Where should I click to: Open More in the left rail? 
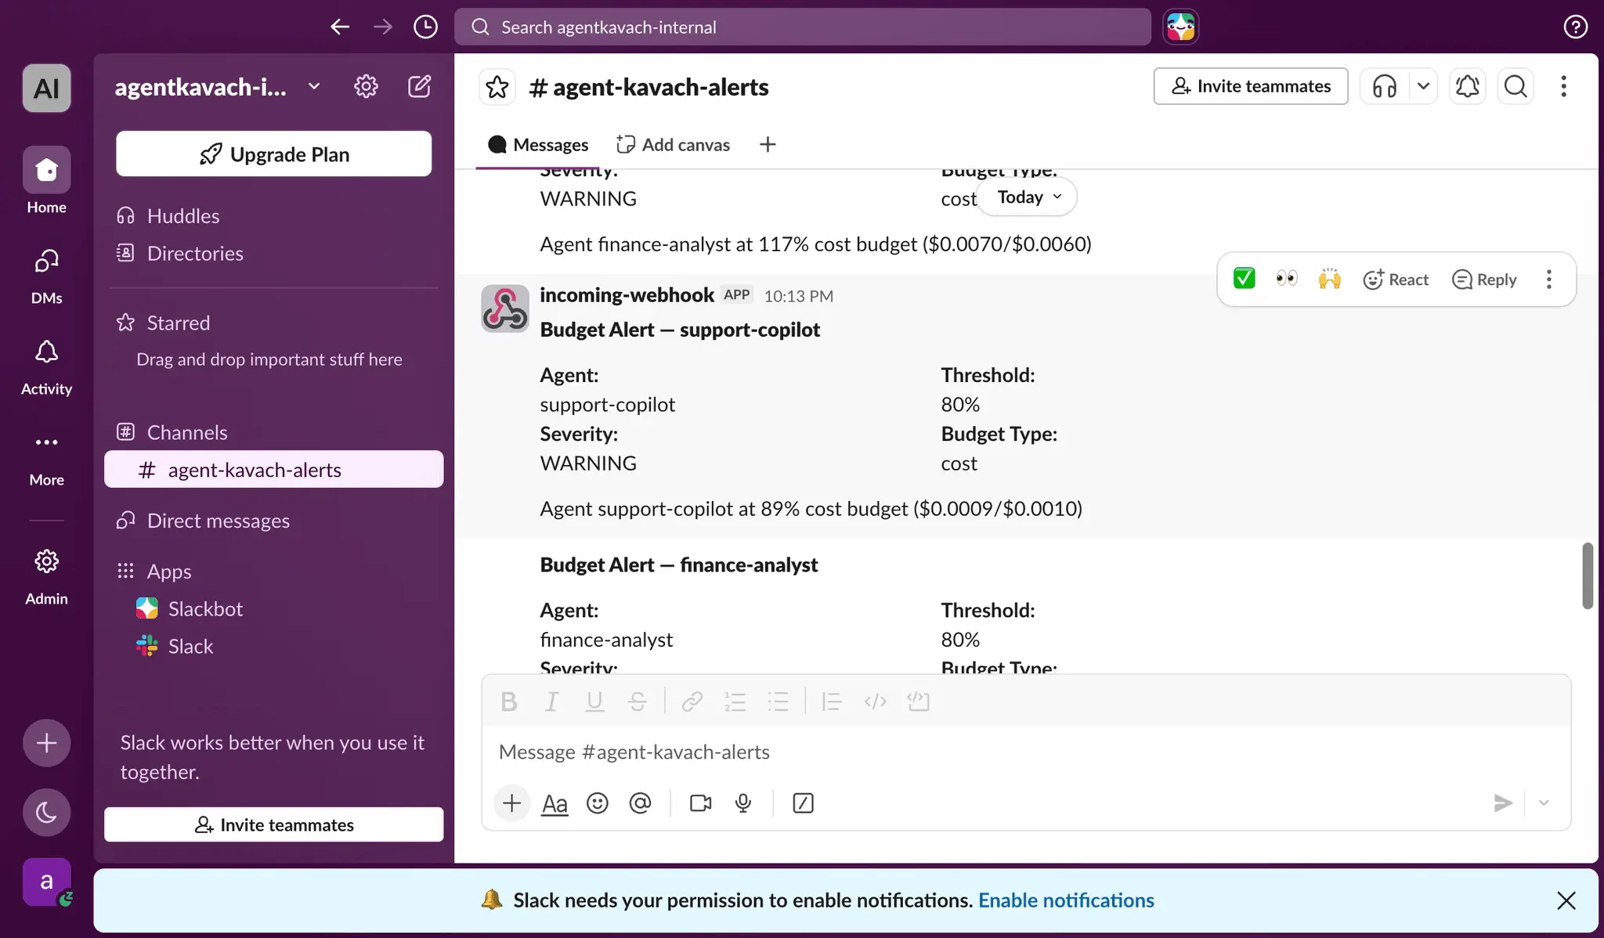(x=46, y=457)
